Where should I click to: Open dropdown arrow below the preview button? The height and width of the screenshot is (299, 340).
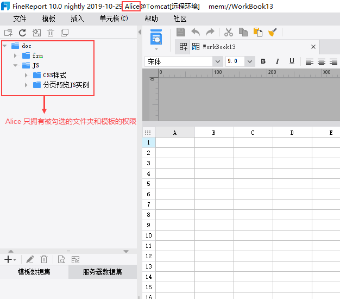pos(156,49)
